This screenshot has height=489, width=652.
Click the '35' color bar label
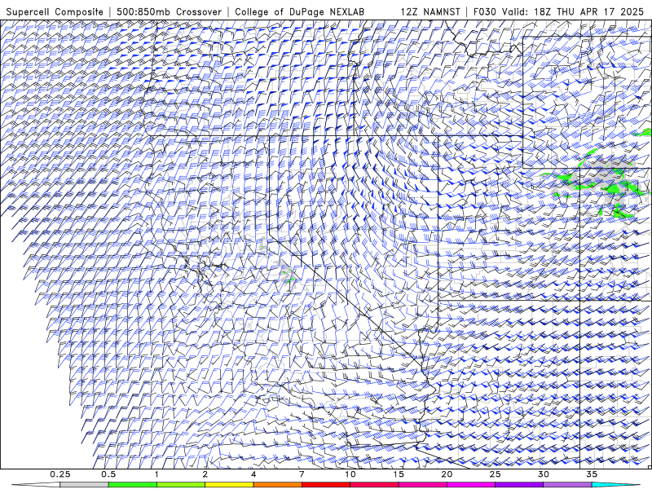[x=592, y=474]
